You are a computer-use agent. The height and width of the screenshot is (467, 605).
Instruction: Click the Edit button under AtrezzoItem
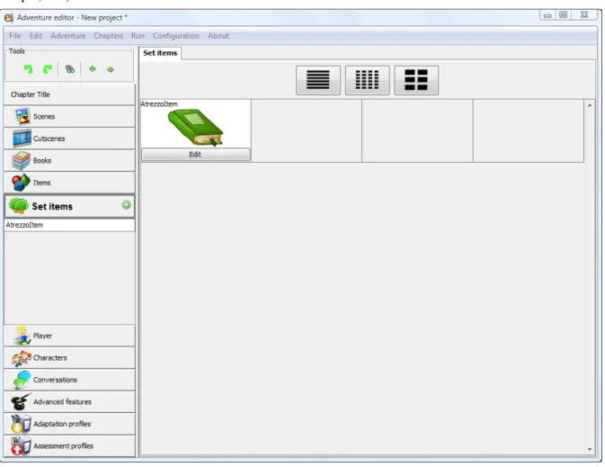pyautogui.click(x=196, y=155)
